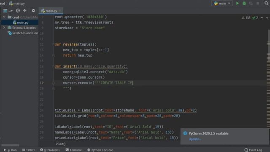
Task: Click the 138 warnings indicator
Action: [x=246, y=18]
